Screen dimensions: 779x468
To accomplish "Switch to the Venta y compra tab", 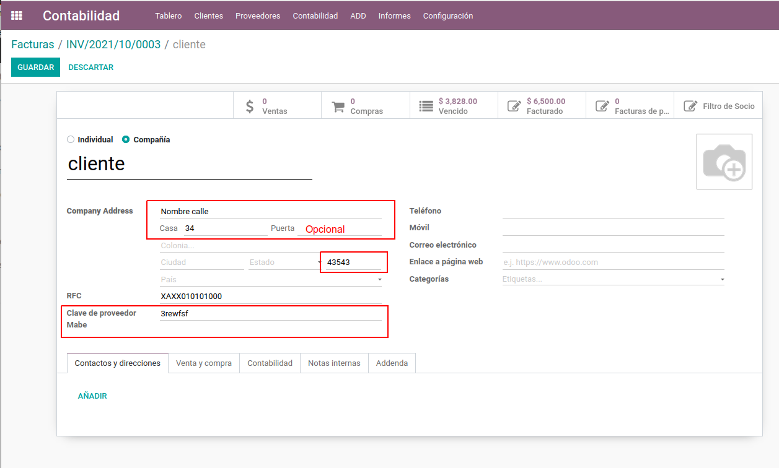I will [203, 363].
